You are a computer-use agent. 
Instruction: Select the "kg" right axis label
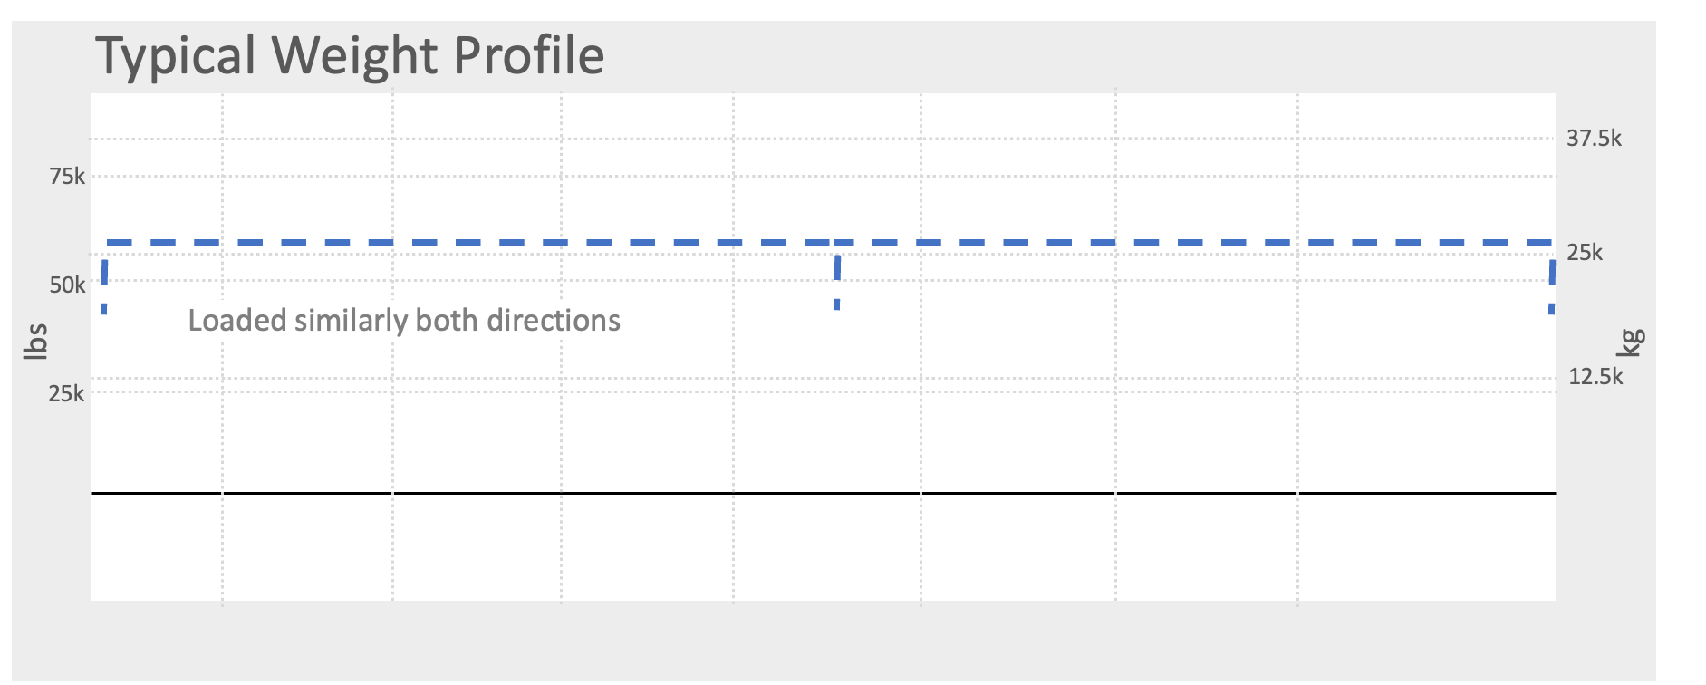coord(1631,342)
